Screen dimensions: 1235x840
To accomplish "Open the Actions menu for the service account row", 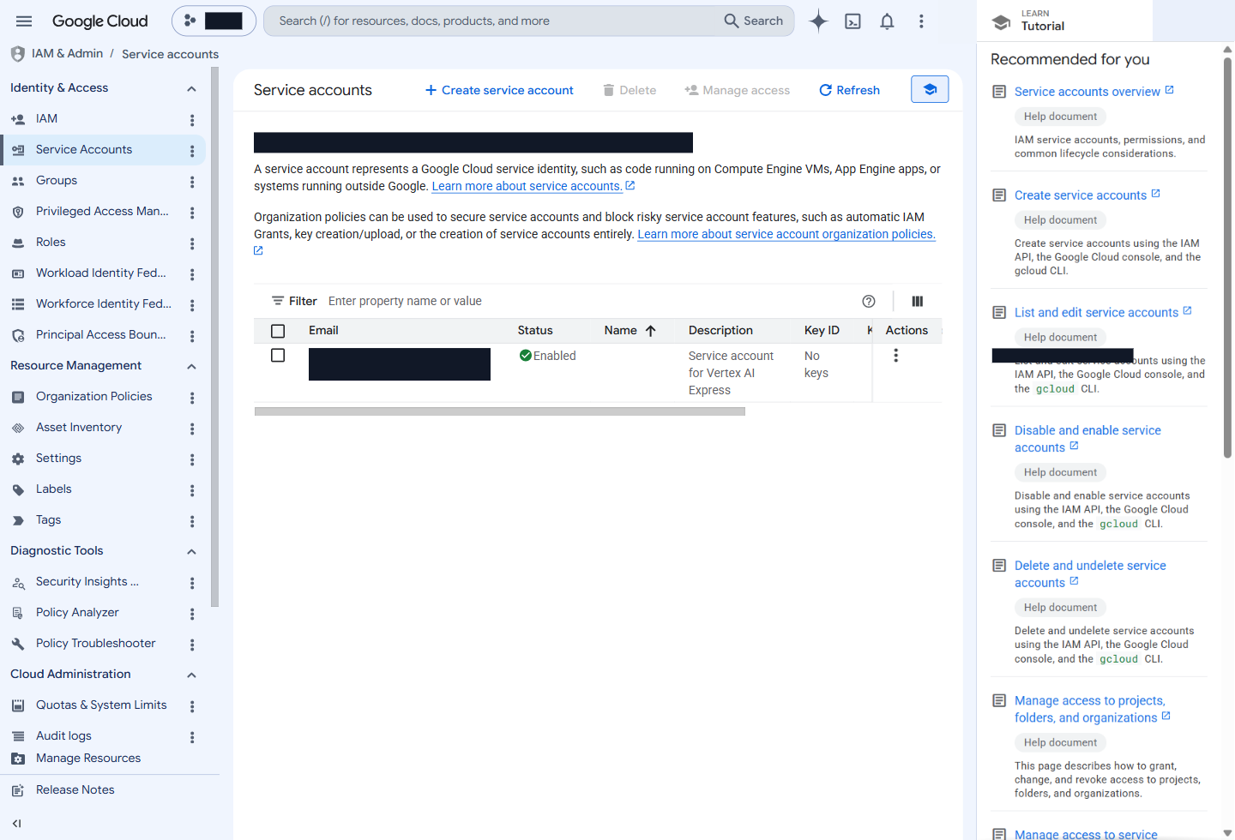I will tap(896, 356).
